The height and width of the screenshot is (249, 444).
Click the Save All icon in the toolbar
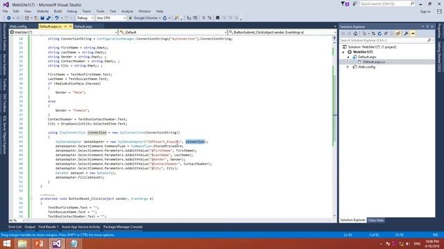pos(49,18)
